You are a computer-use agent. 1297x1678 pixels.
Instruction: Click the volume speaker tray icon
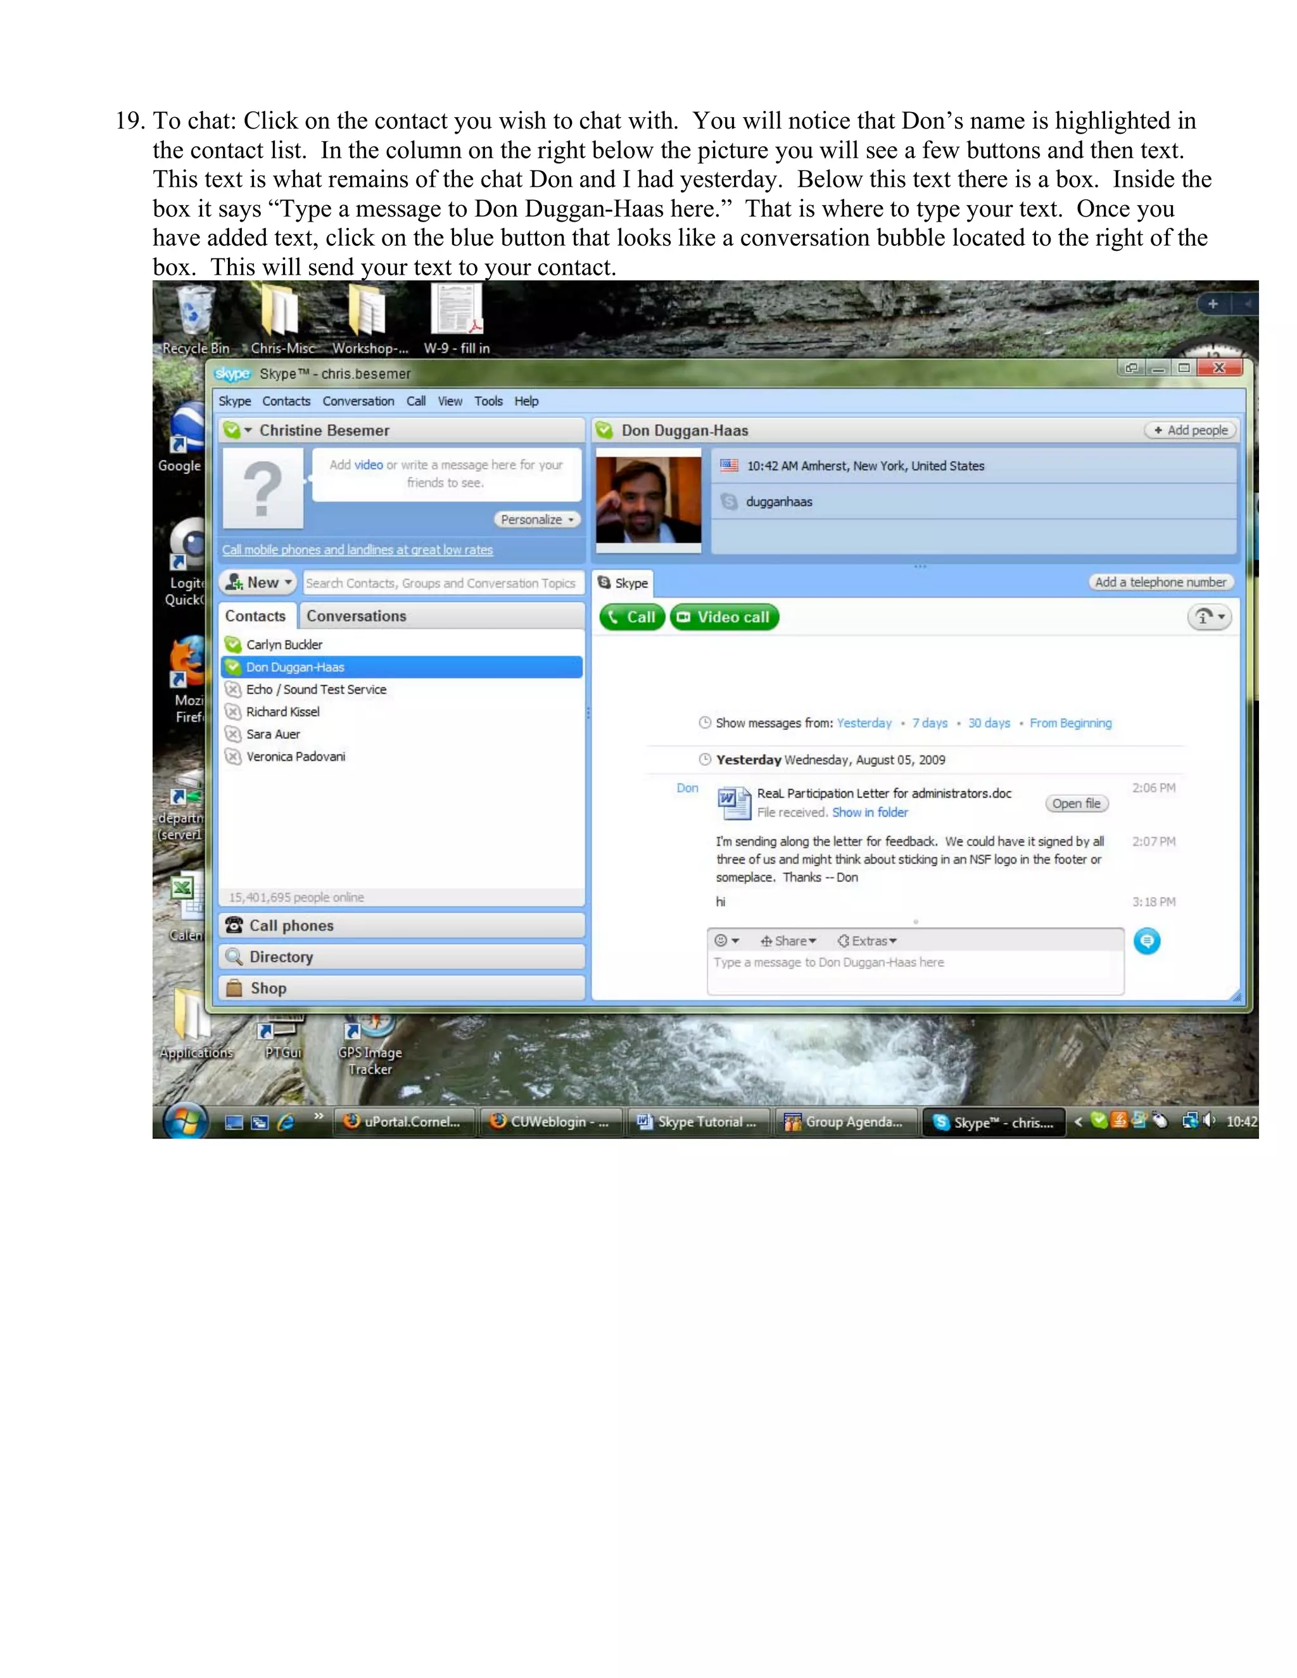coord(1208,1120)
